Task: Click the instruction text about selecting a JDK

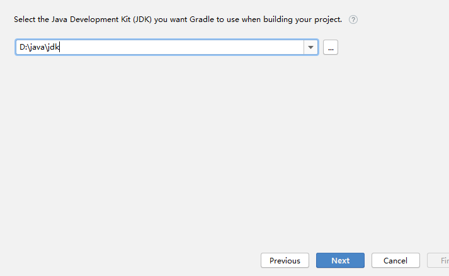Action: pyautogui.click(x=178, y=19)
